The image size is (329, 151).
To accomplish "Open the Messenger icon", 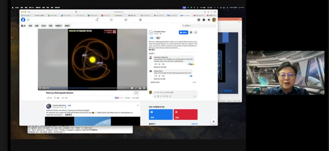I will [x=204, y=20].
